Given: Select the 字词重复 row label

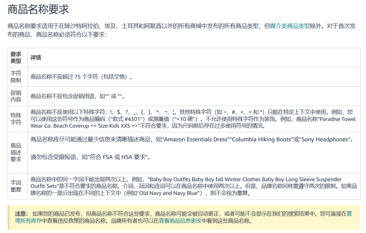Looking at the screenshot, I should pyautogui.click(x=16, y=186).
